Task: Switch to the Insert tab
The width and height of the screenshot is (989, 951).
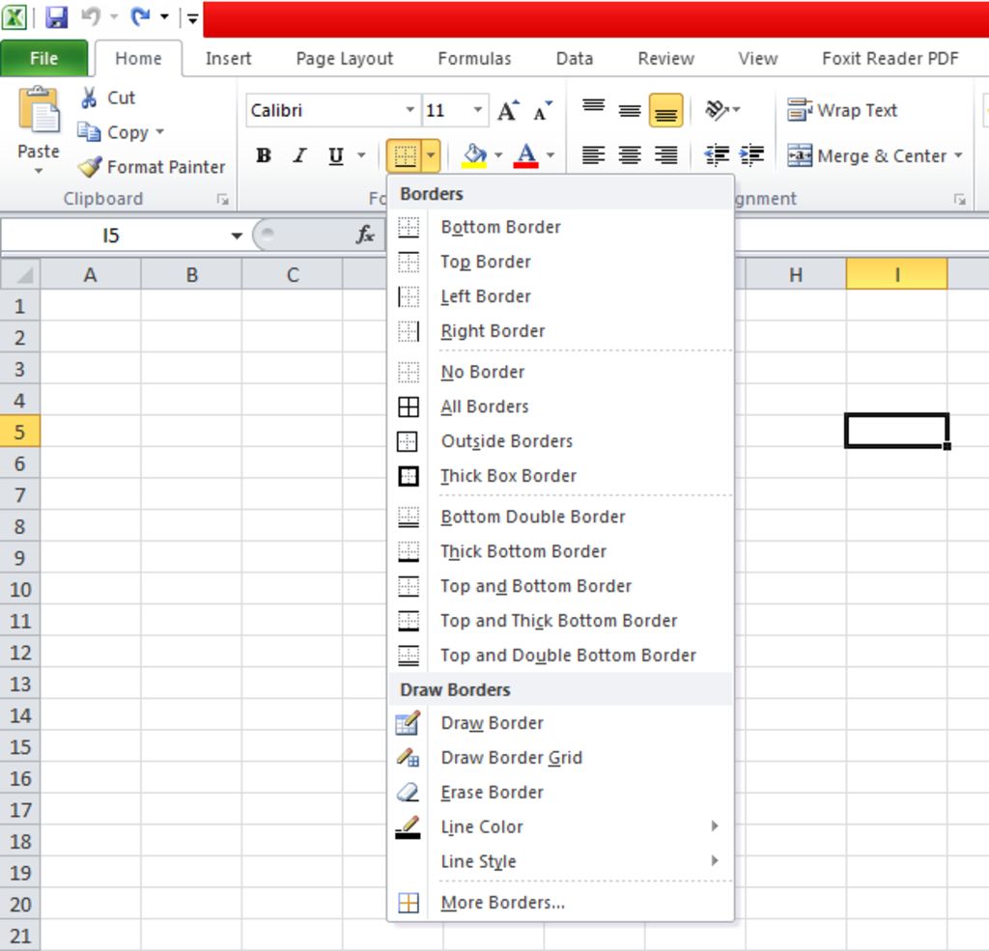Action: tap(228, 59)
